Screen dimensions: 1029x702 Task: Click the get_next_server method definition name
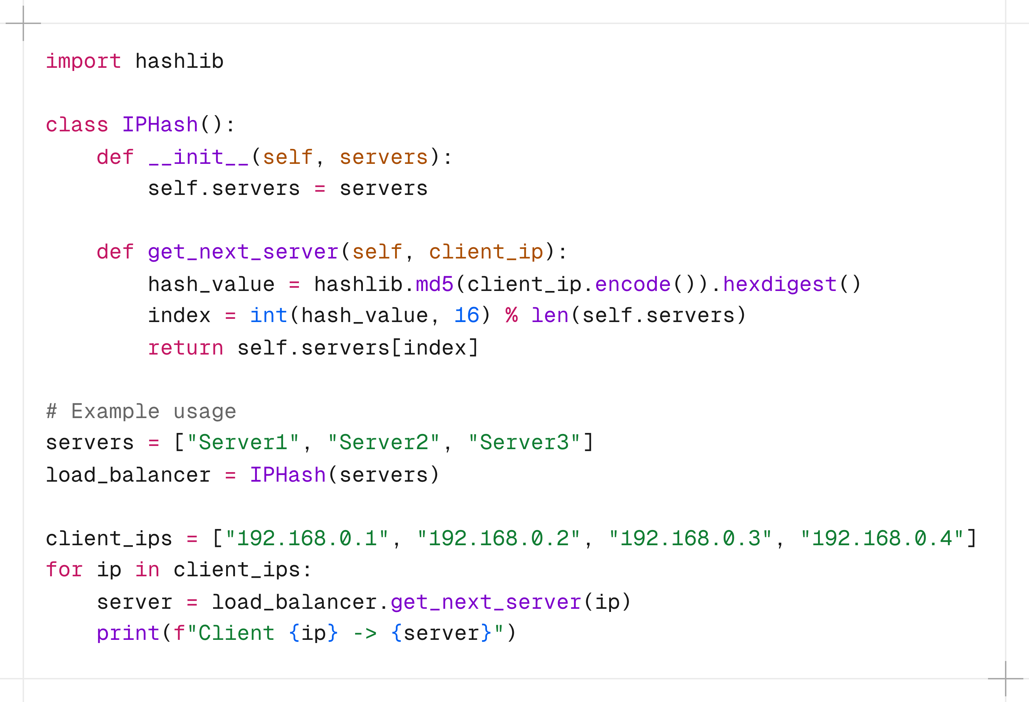[x=243, y=252]
